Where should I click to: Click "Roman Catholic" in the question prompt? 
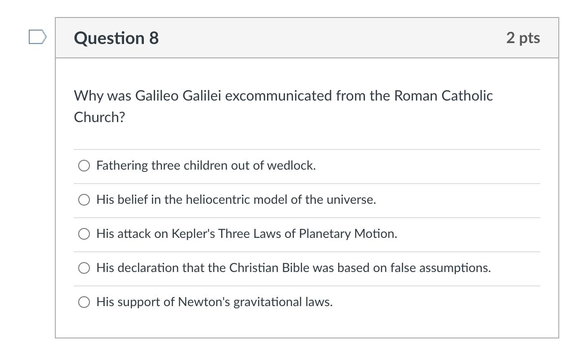pos(443,96)
